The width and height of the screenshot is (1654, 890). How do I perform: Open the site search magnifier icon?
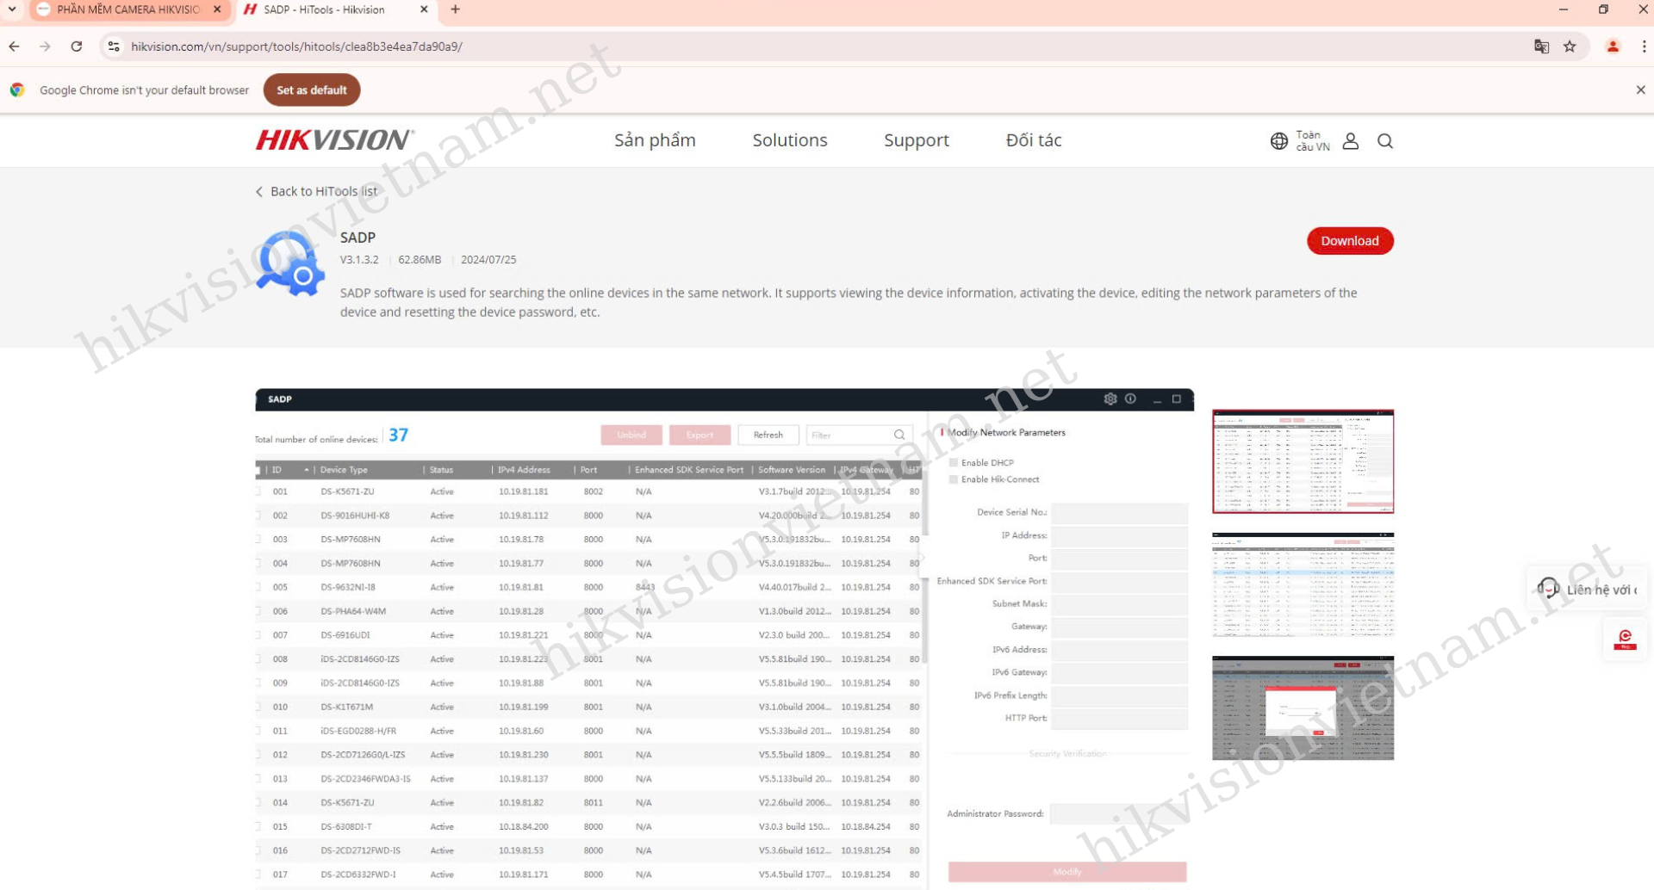1384,141
